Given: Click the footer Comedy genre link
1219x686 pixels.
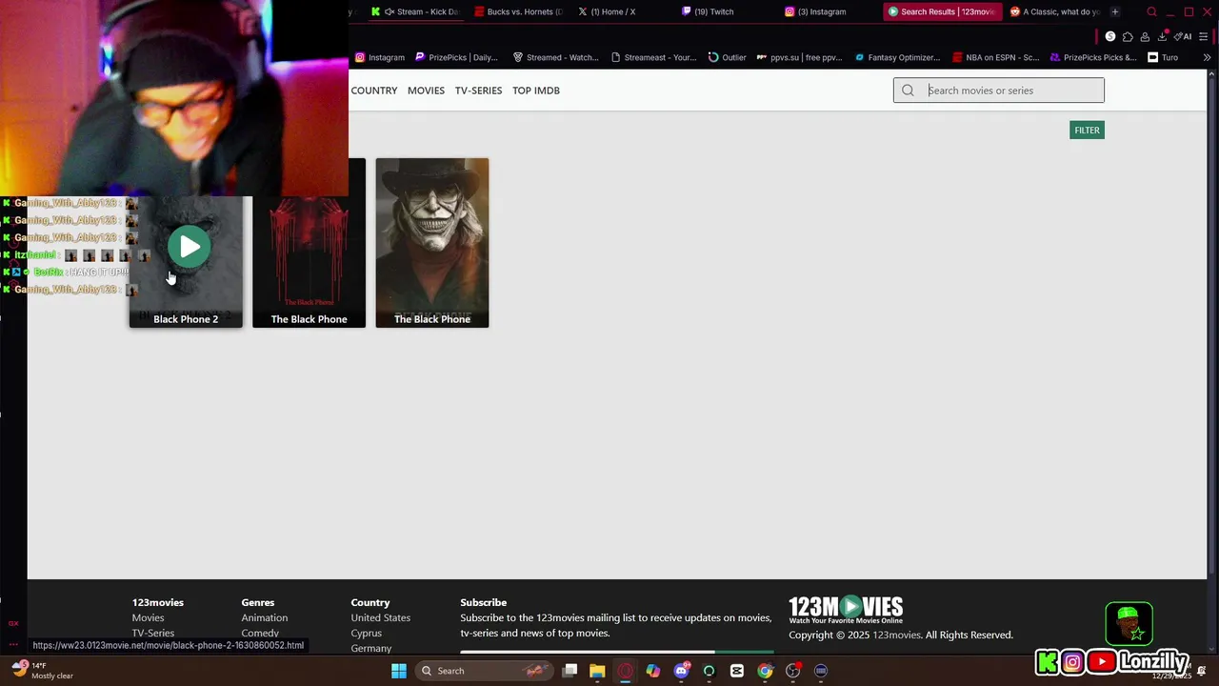Looking at the screenshot, I should coord(260,633).
